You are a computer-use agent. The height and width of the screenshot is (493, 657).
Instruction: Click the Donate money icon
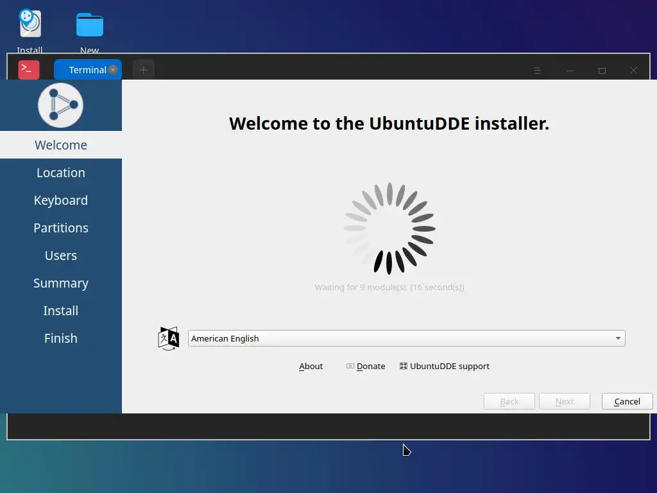(x=350, y=366)
